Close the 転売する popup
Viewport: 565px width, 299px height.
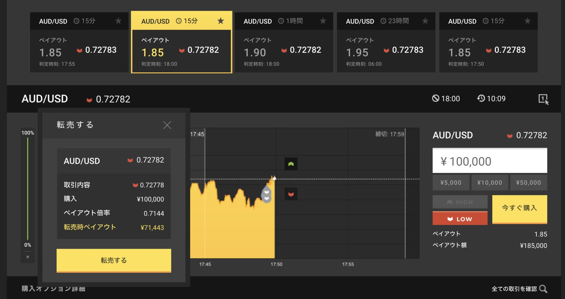[167, 125]
